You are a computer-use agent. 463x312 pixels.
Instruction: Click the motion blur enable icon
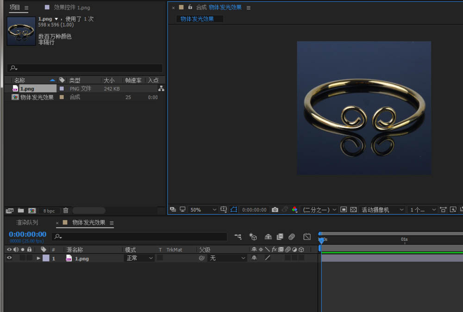tap(292, 237)
